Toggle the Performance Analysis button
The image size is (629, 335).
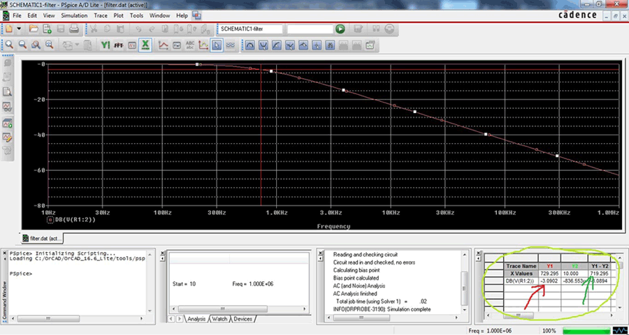pos(132,45)
